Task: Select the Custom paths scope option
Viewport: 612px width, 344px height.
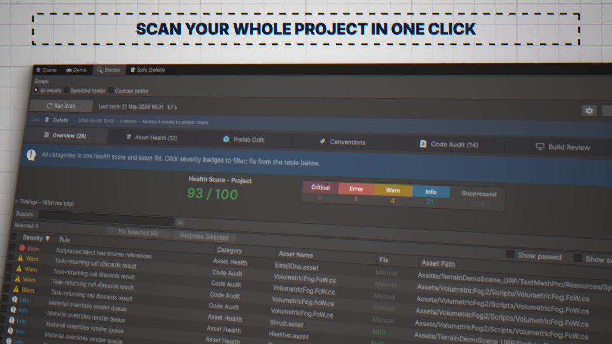Action: [128, 91]
